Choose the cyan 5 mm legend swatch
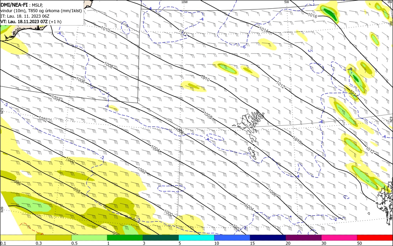The height and width of the screenshot is (246, 393). coord(196,238)
